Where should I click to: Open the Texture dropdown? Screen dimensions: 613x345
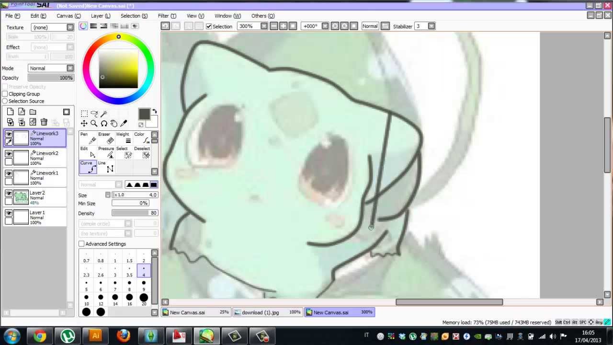click(x=70, y=27)
